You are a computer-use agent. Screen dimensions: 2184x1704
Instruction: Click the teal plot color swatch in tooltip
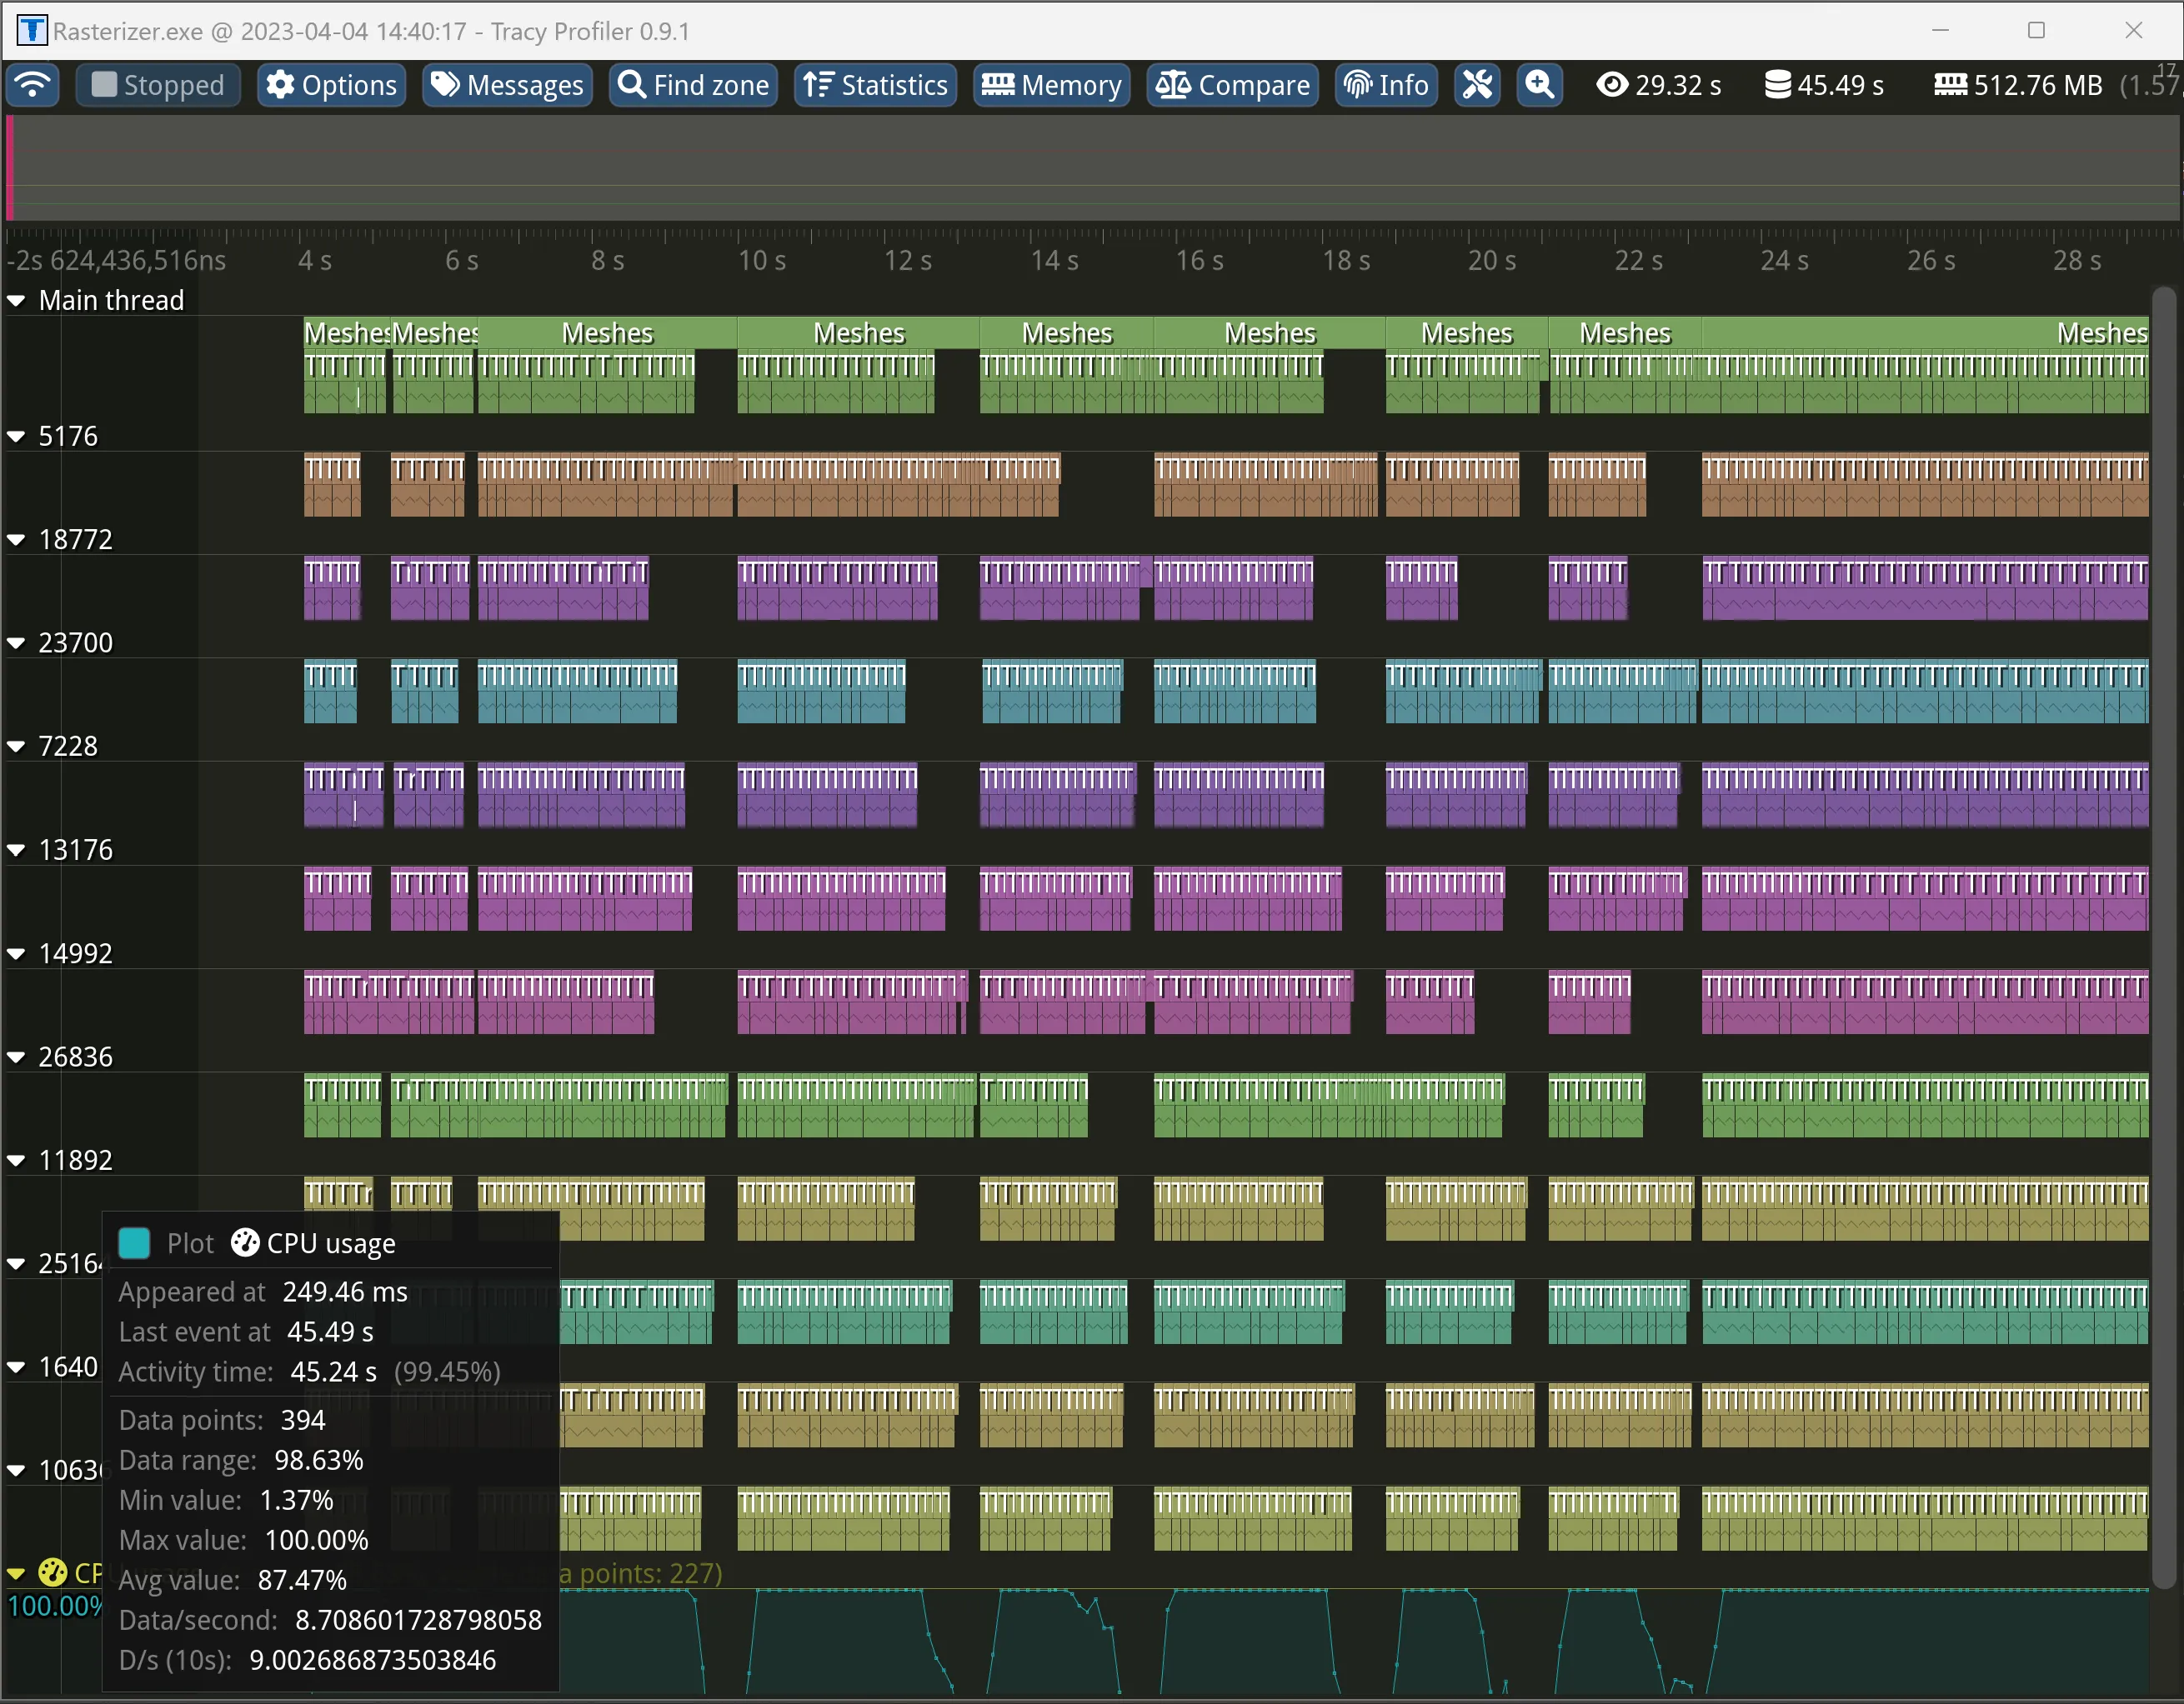134,1243
